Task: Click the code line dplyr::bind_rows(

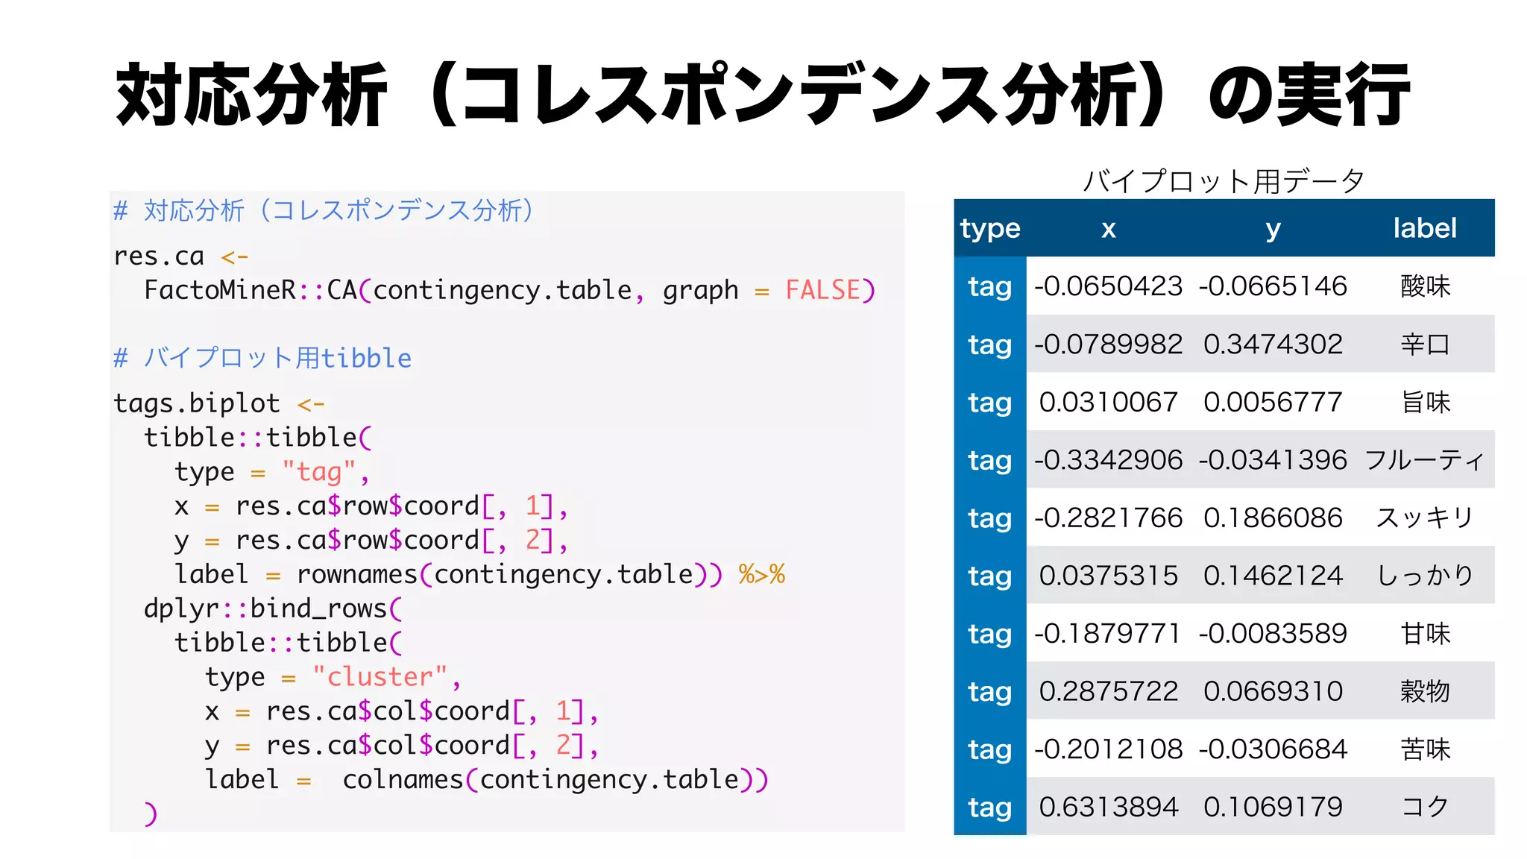Action: 273,608
